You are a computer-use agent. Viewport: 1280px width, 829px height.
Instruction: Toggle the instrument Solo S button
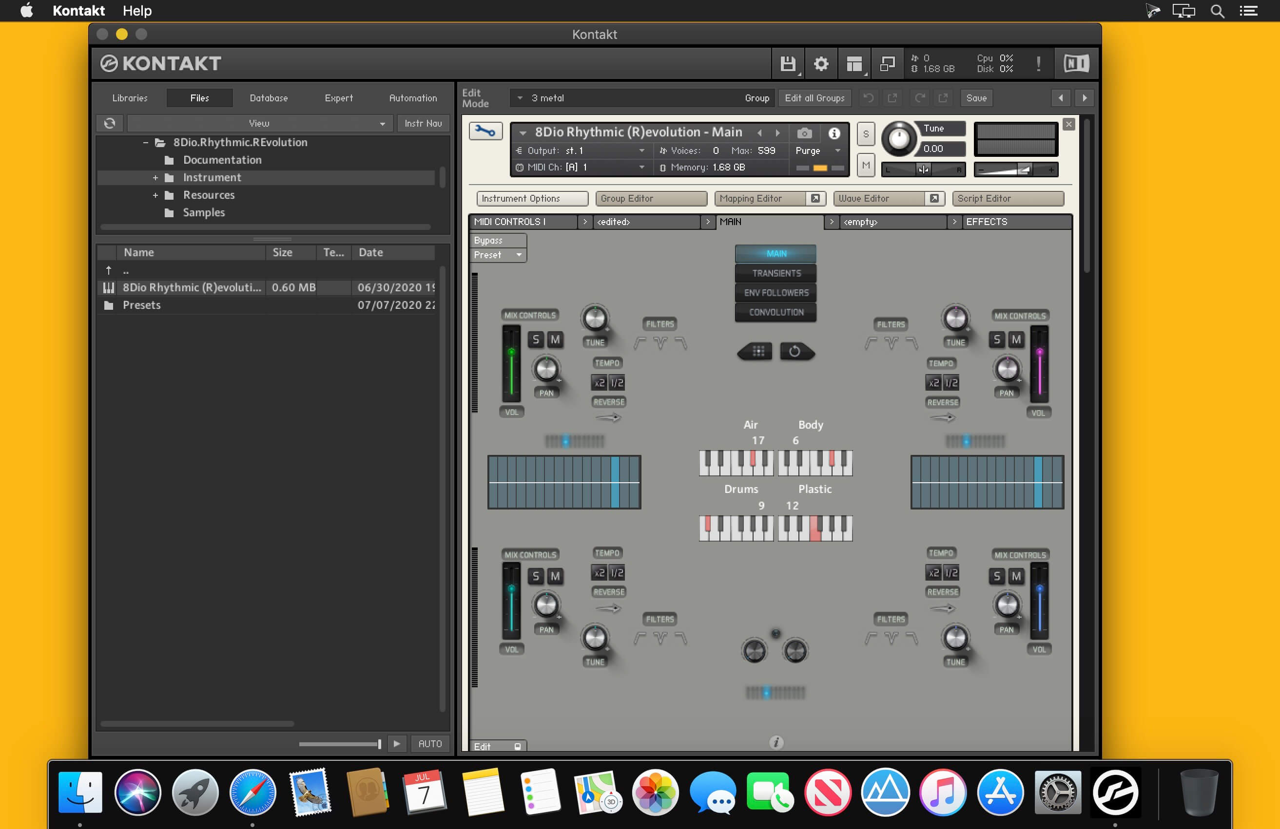click(x=865, y=134)
